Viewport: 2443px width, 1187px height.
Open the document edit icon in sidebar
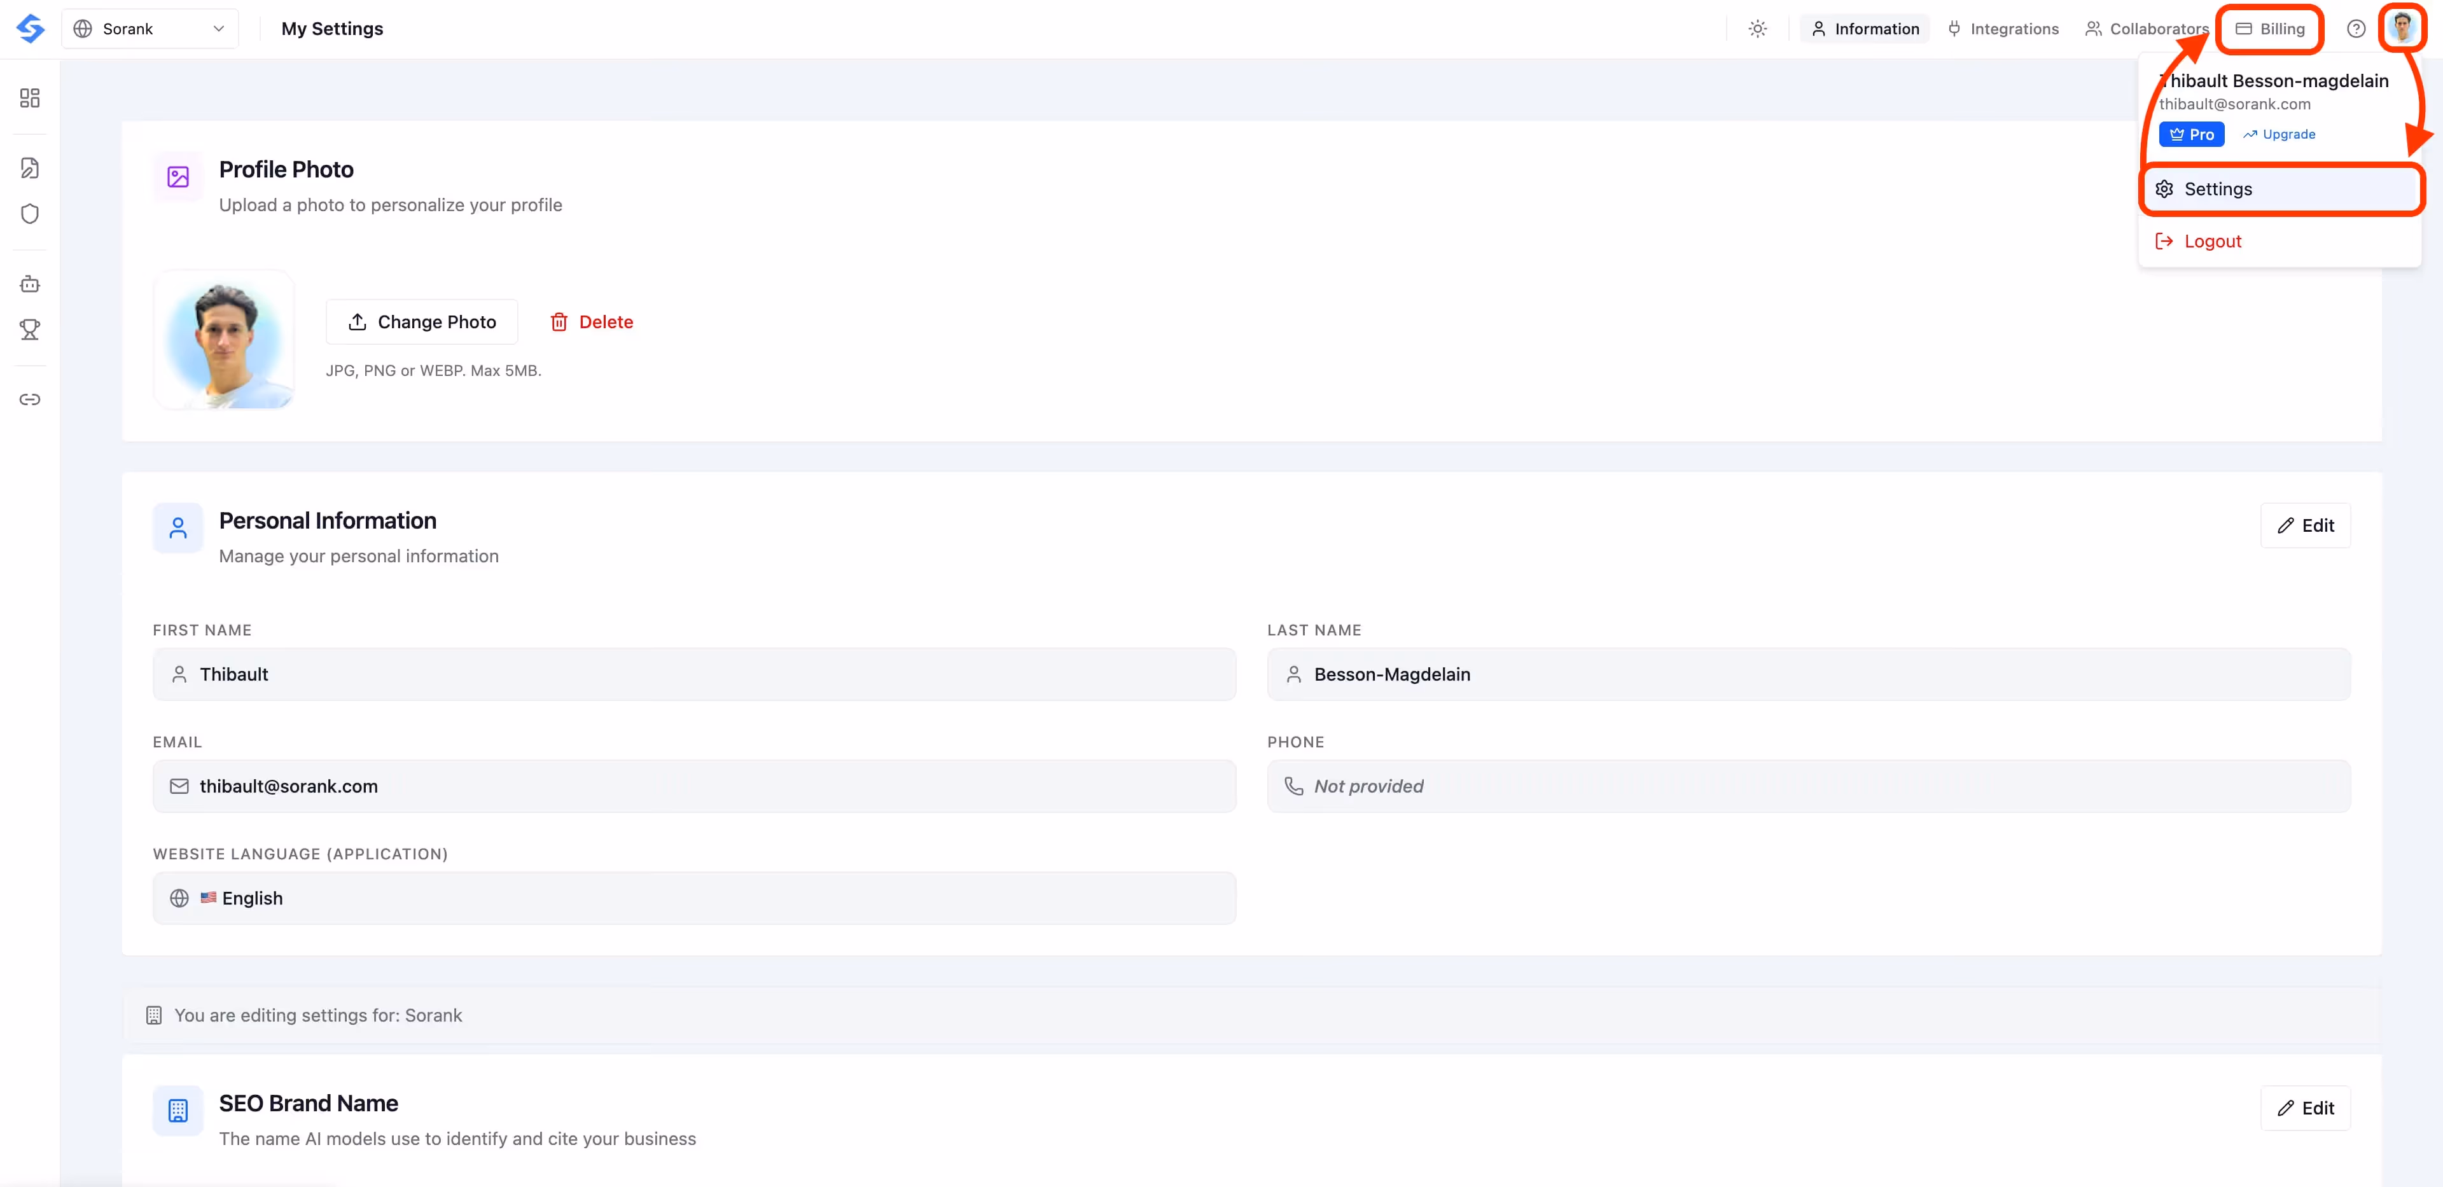click(29, 168)
